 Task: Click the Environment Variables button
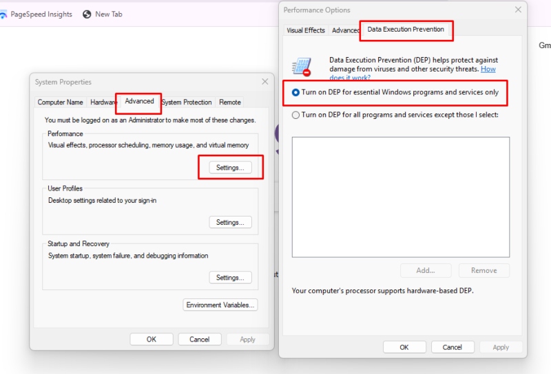pos(220,305)
